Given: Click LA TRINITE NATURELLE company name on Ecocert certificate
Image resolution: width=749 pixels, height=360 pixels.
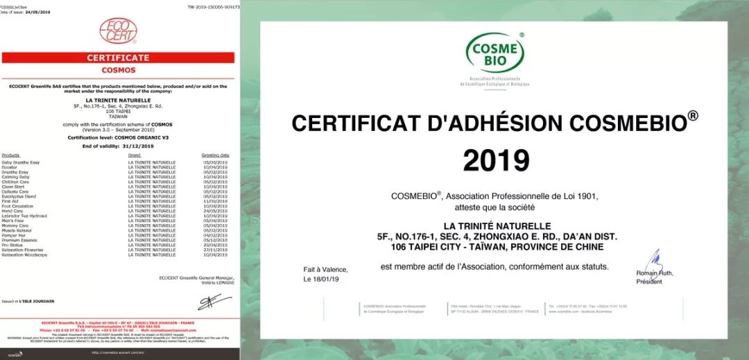Looking at the screenshot, I should tap(118, 101).
